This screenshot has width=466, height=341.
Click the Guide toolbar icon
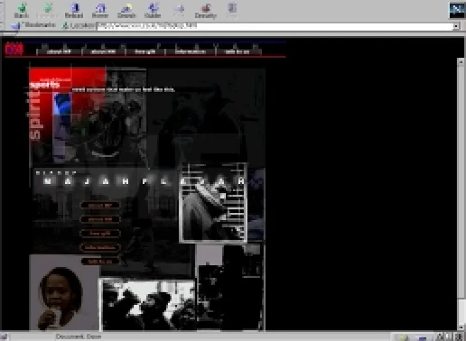[x=153, y=11]
